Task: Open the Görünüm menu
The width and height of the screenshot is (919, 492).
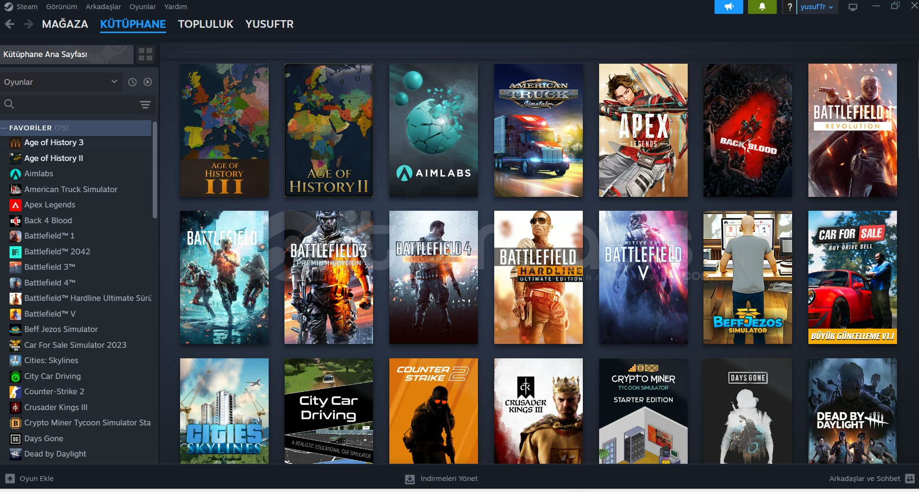Action: [x=61, y=7]
